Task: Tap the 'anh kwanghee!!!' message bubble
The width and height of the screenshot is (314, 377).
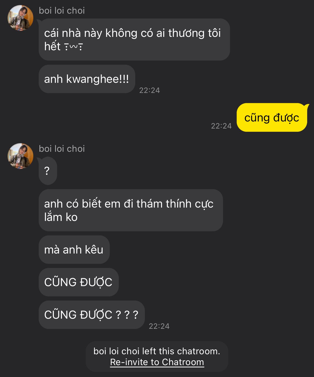Action: pos(87,79)
